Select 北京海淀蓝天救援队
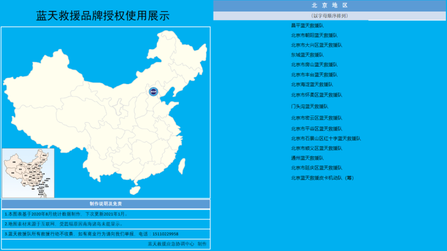This screenshot has height=251, width=447. pos(312,84)
